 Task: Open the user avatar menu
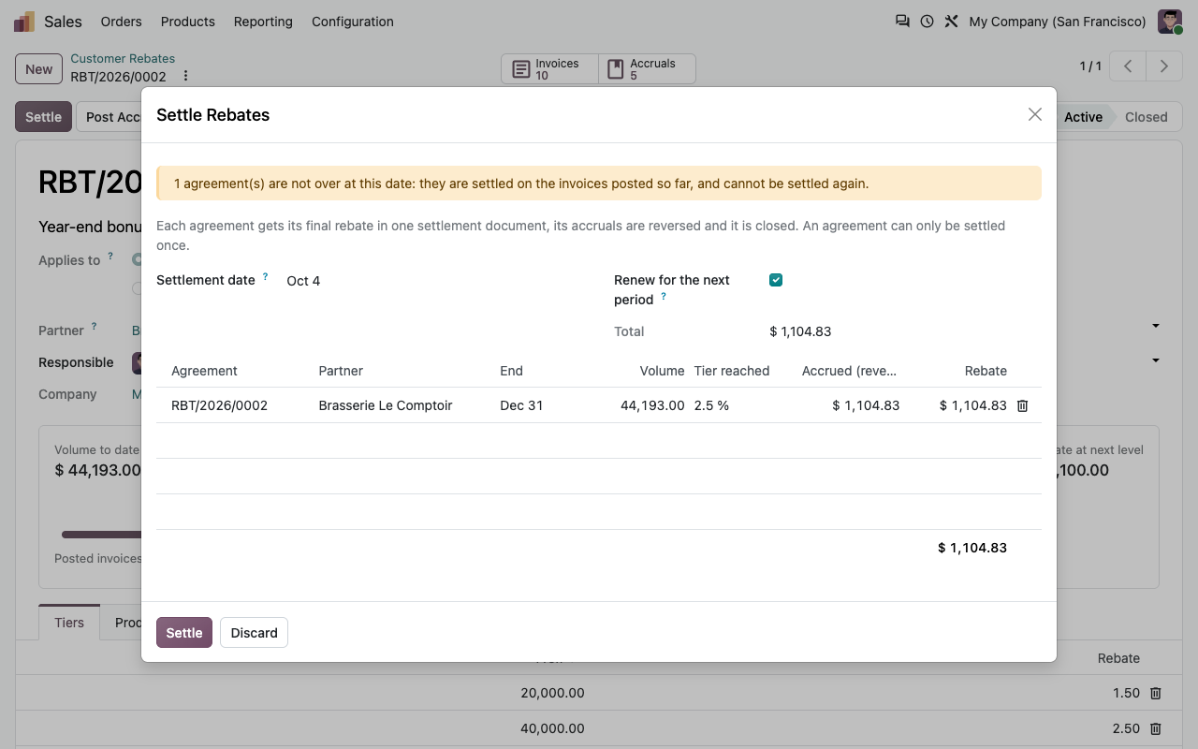[1170, 22]
